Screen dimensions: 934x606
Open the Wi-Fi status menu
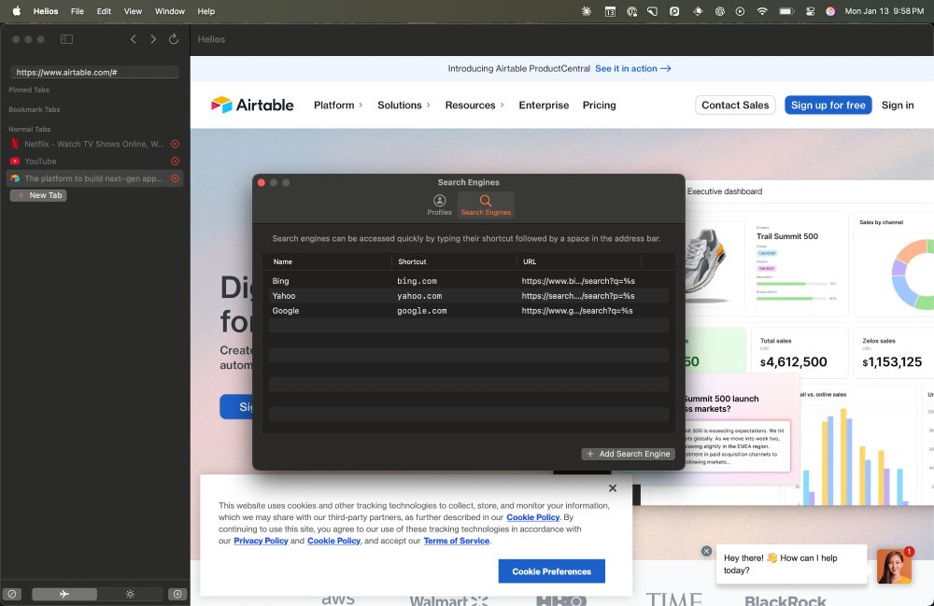coord(762,10)
